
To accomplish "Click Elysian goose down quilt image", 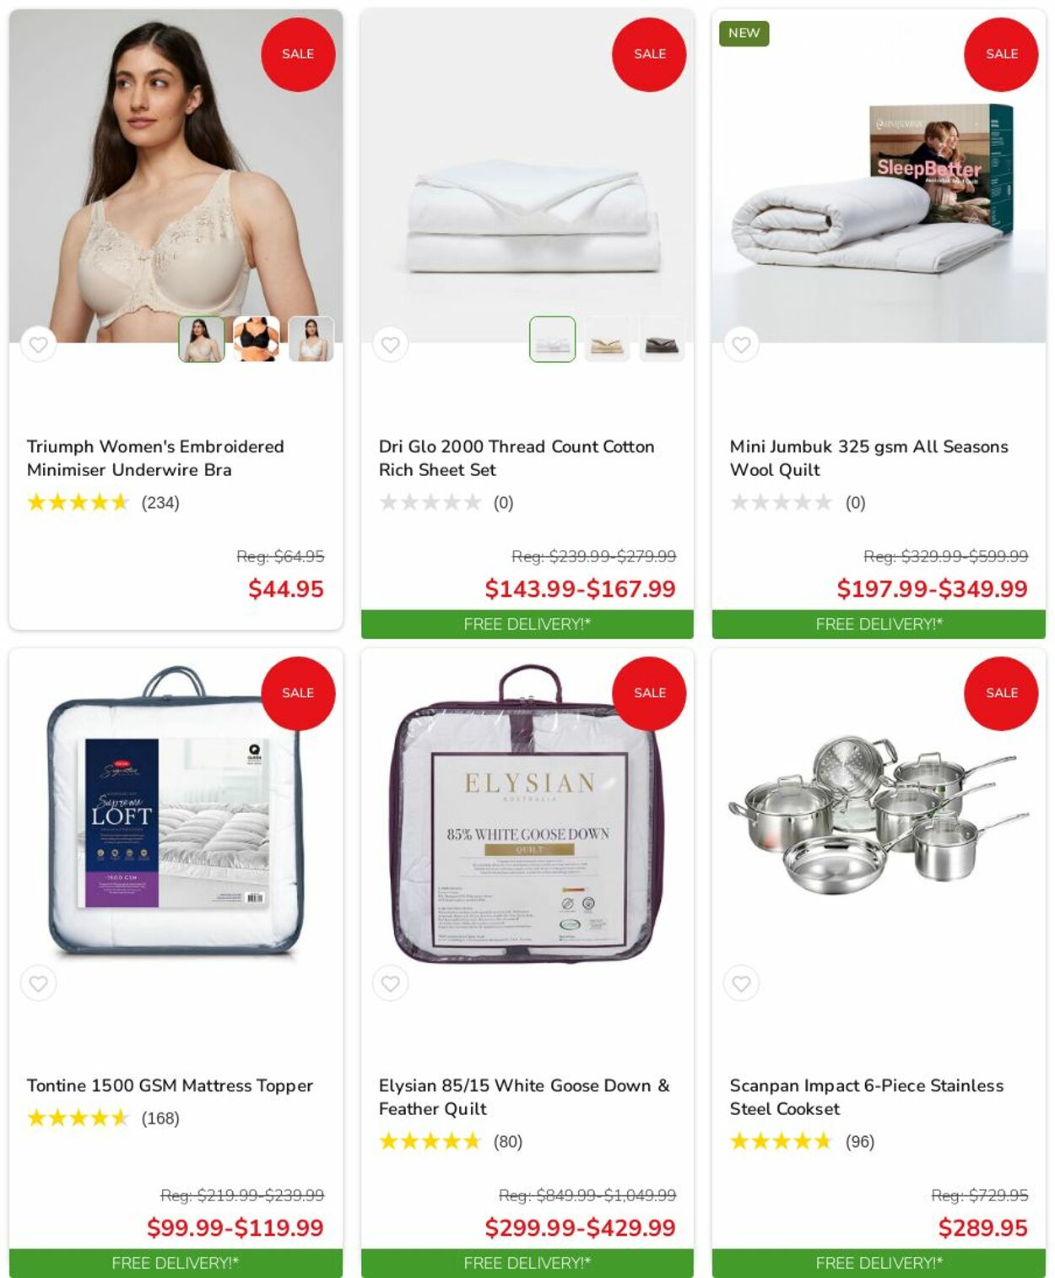I will [x=527, y=815].
